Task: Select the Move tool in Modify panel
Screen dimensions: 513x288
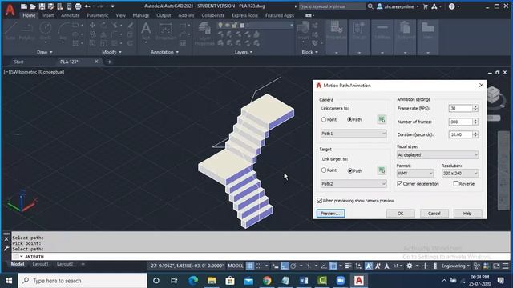Action: (93, 25)
